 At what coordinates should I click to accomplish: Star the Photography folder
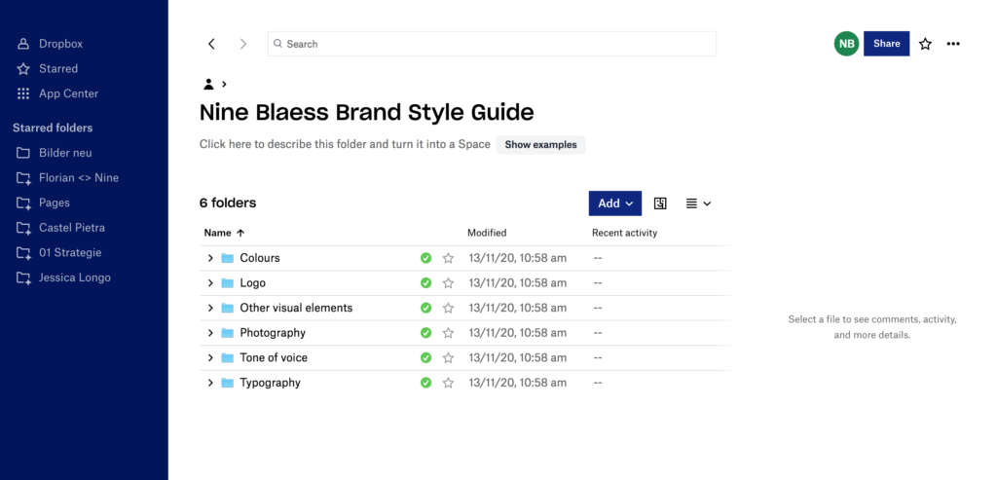(x=448, y=333)
